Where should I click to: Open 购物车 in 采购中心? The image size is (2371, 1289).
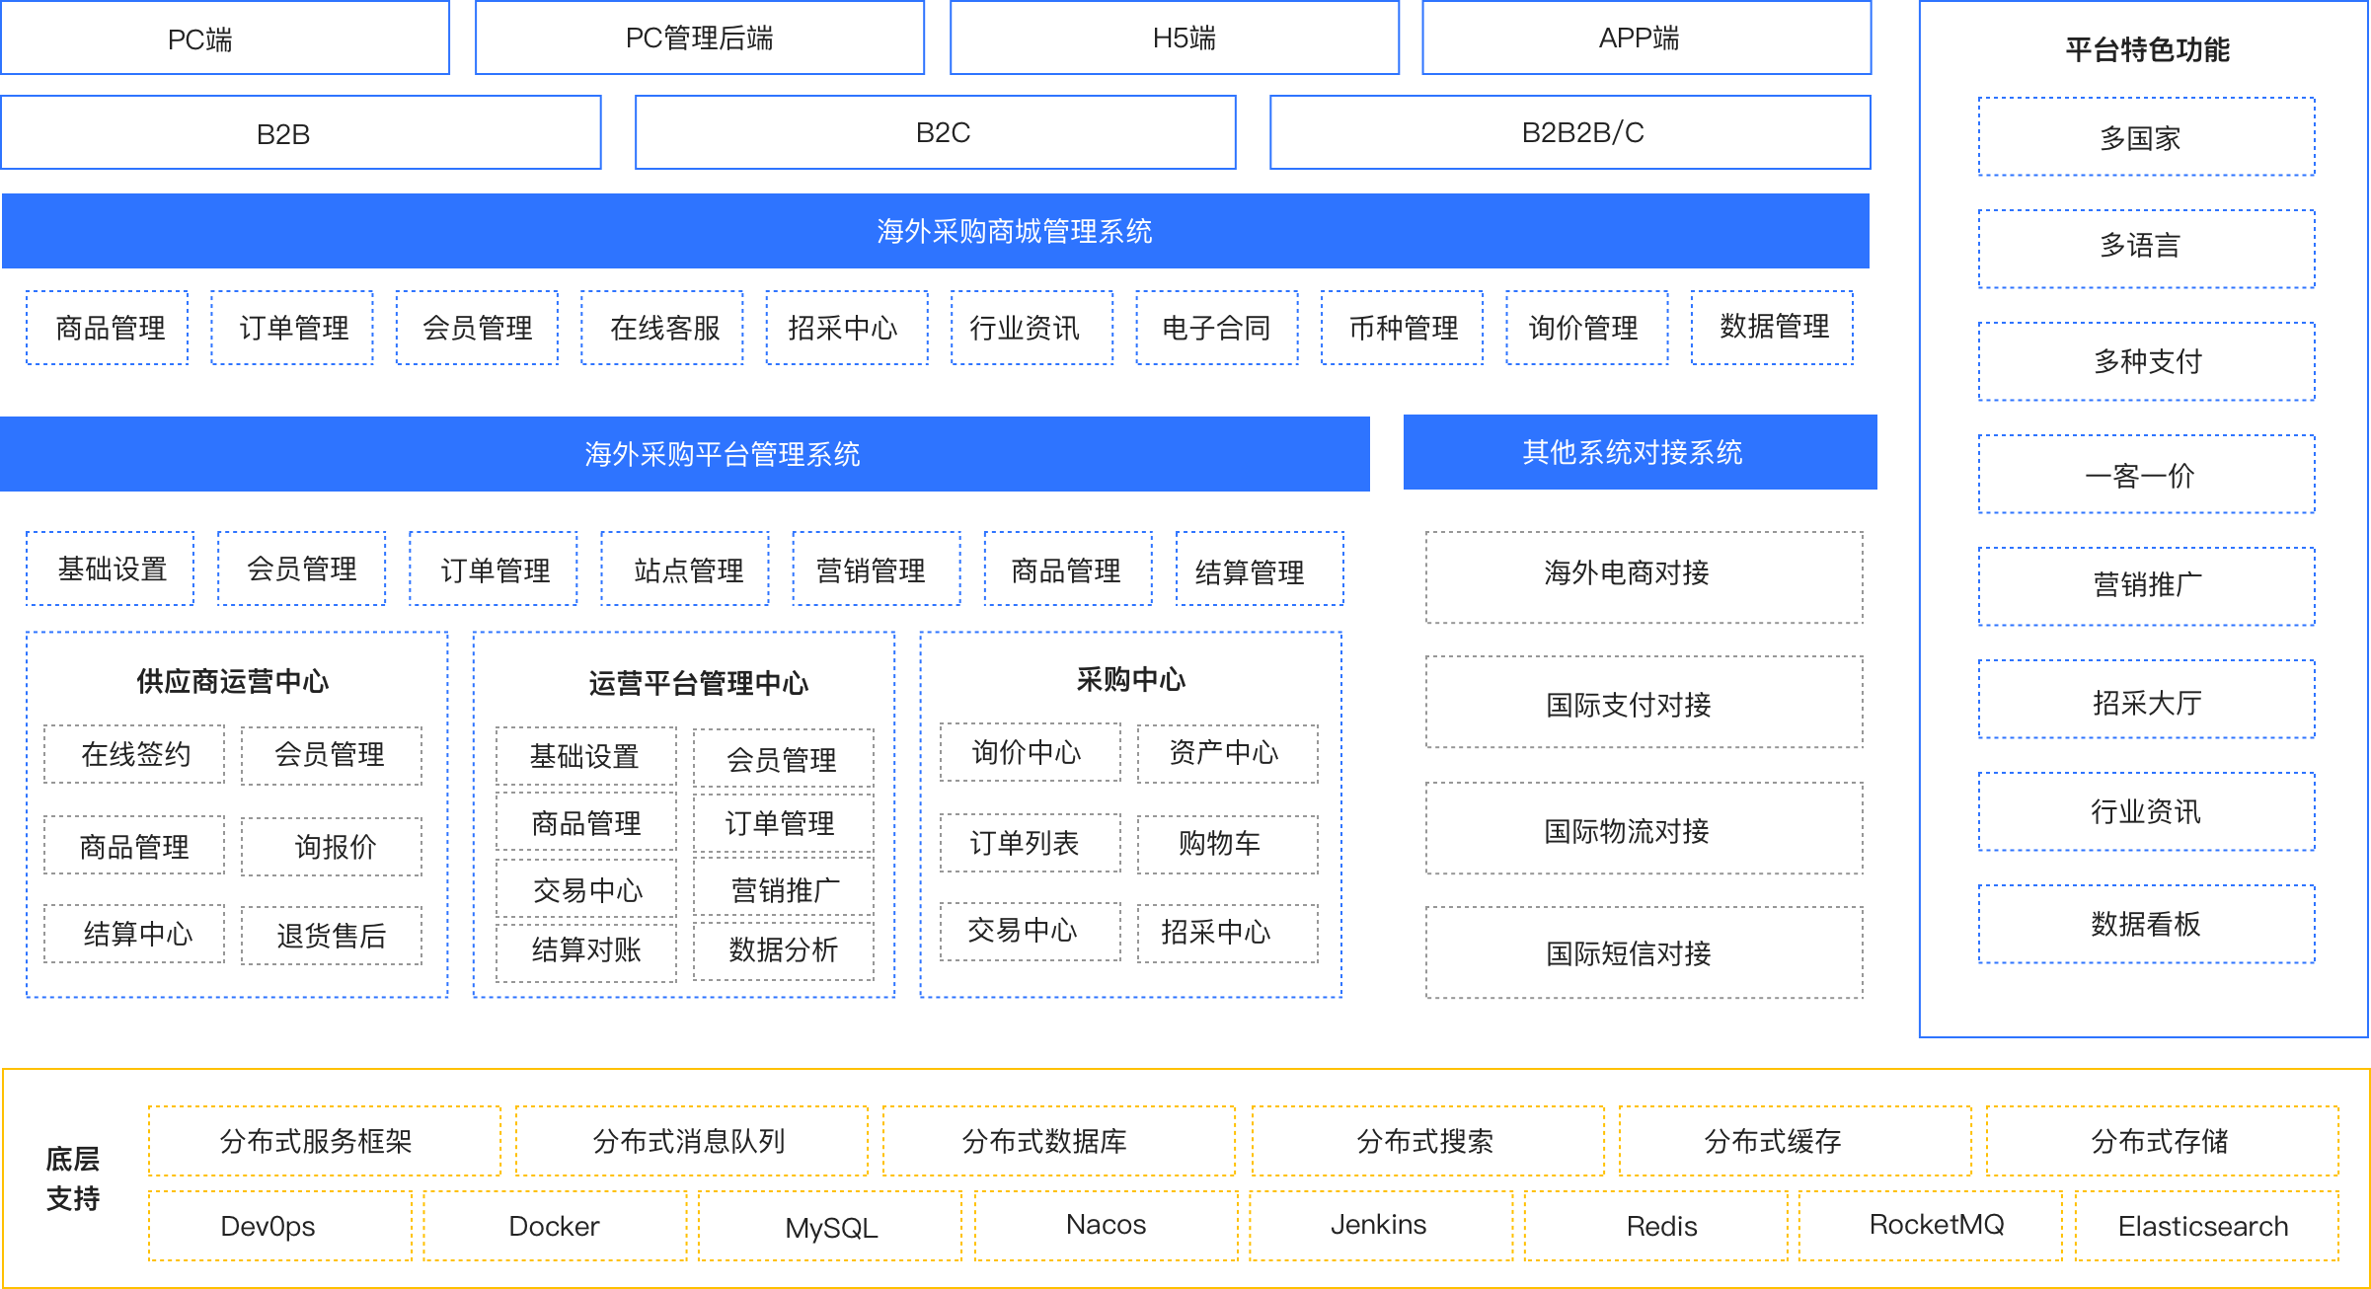pyautogui.click(x=1226, y=844)
